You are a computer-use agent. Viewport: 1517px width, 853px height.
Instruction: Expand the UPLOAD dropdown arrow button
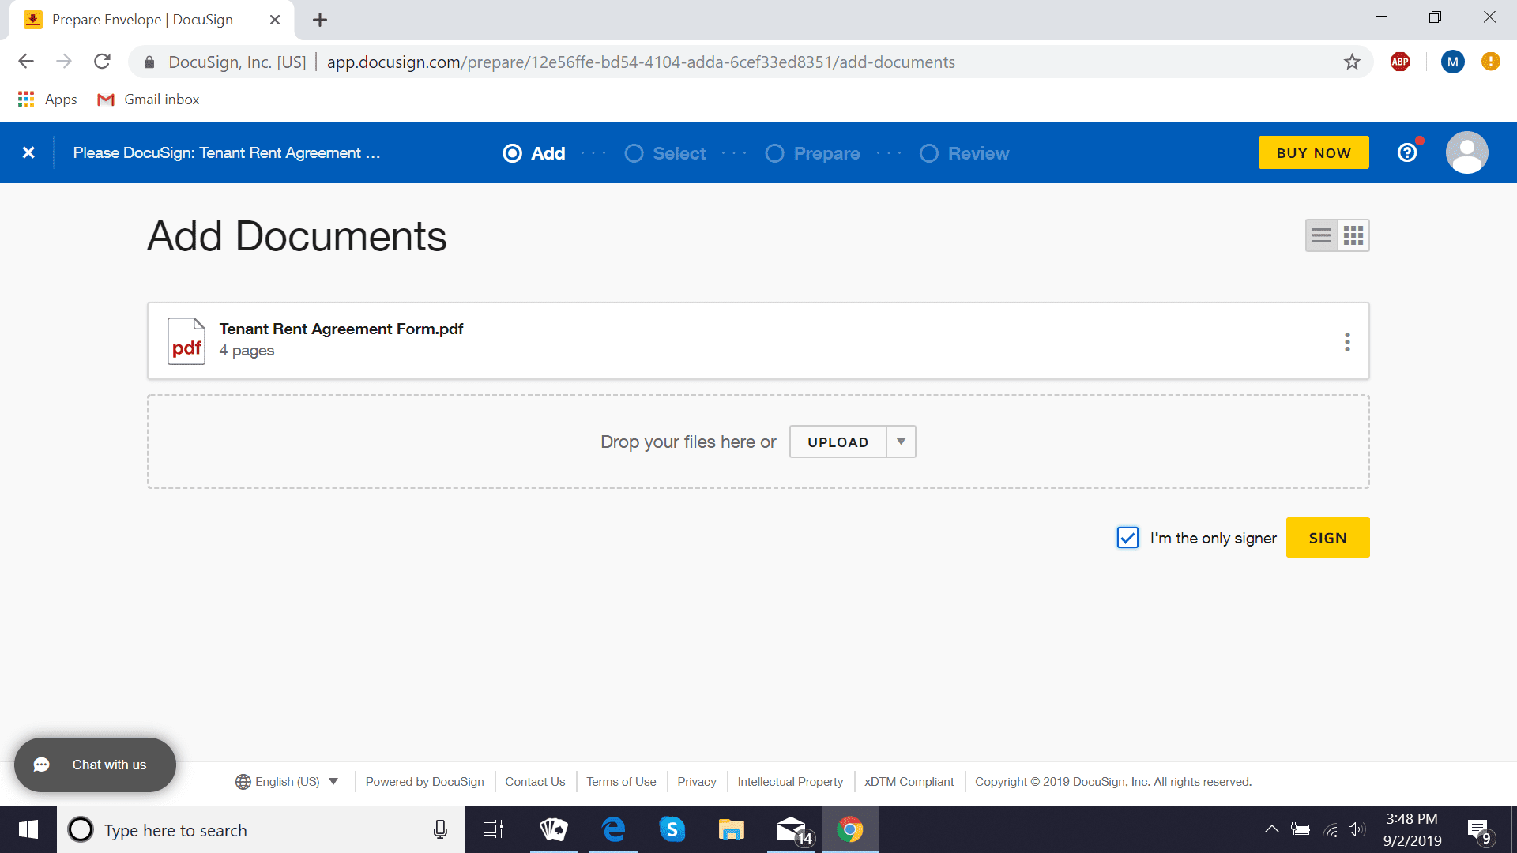[900, 442]
